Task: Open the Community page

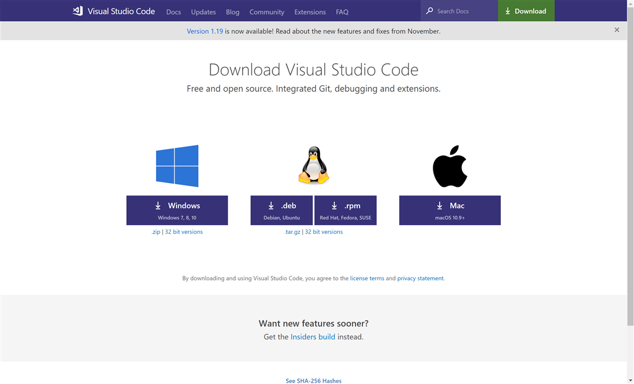Action: click(267, 12)
